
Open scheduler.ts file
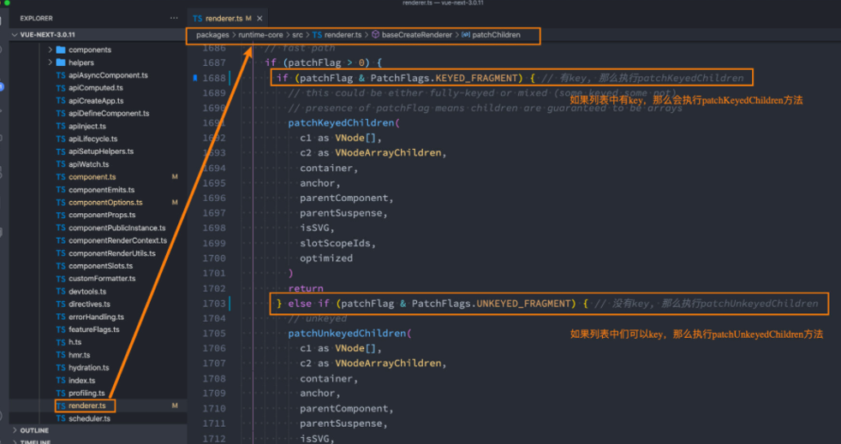89,418
